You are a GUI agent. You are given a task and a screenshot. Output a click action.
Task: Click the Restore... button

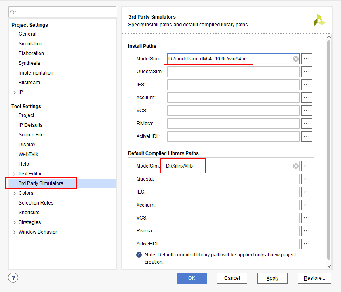(x=314, y=278)
